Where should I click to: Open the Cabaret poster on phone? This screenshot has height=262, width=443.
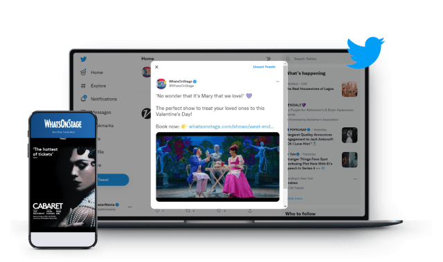click(63, 185)
